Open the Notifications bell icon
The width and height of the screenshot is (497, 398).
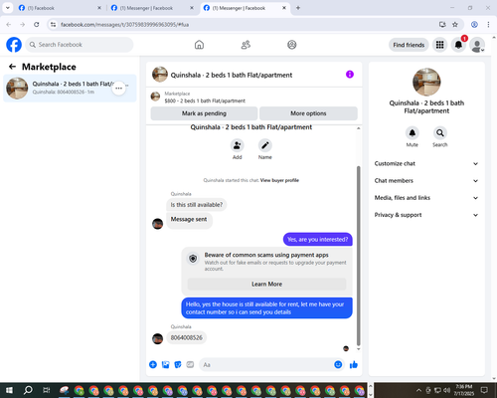[x=458, y=45]
